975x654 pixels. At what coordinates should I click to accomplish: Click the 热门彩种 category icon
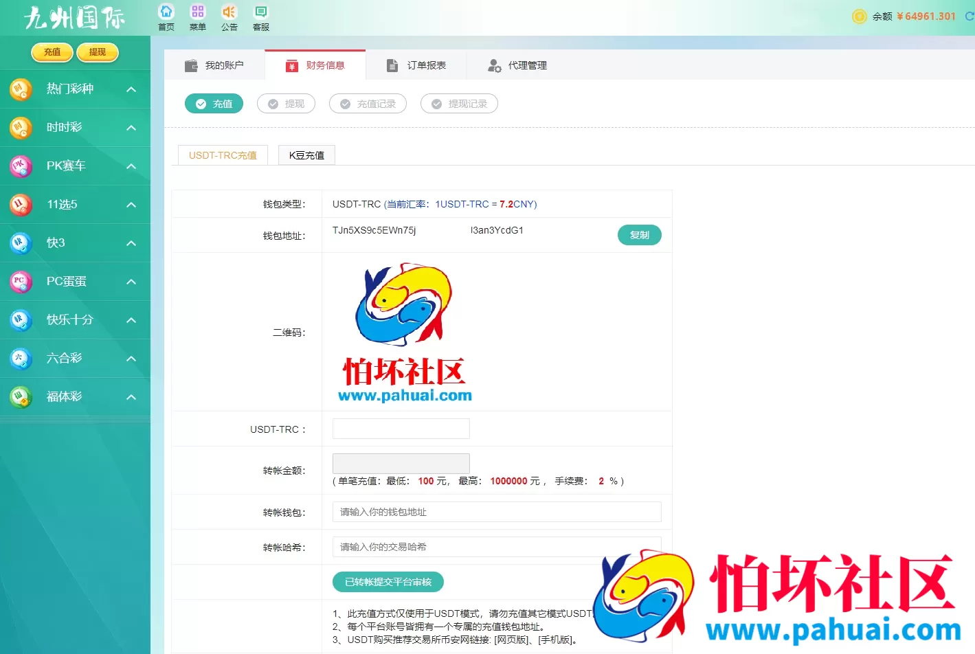[x=21, y=89]
